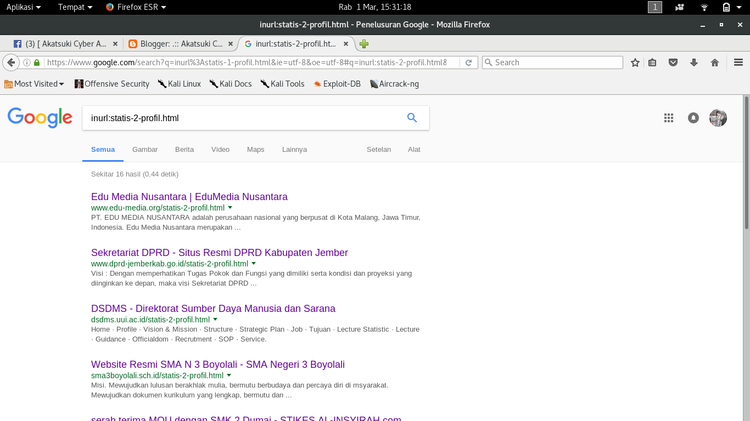Open site identity info icon in address bar
Screen dimensions: 750x421
[x=27, y=62]
